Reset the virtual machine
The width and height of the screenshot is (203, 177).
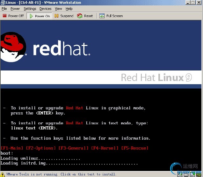pyautogui.click(x=85, y=16)
